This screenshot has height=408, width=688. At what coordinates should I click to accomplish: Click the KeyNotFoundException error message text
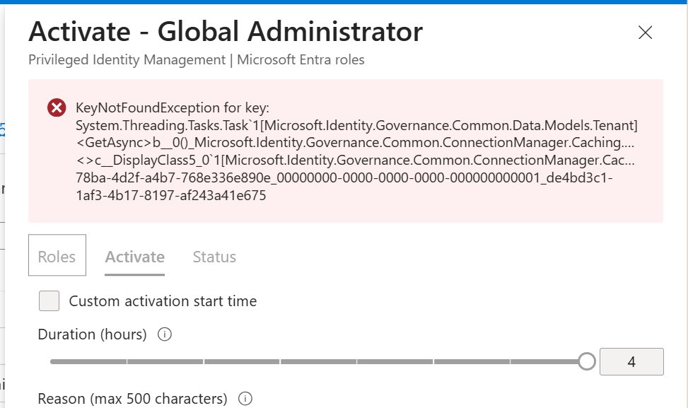[356, 151]
